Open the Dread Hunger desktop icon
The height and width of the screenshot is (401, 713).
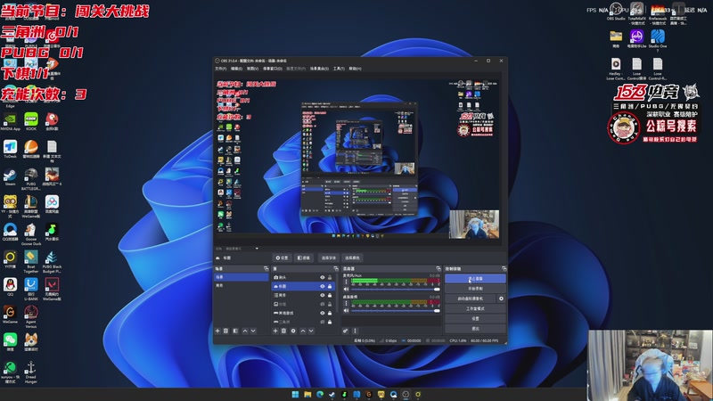click(x=31, y=372)
